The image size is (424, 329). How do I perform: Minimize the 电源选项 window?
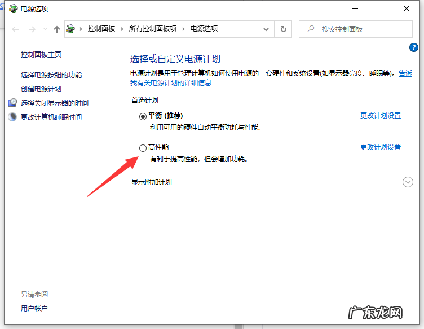coord(355,8)
